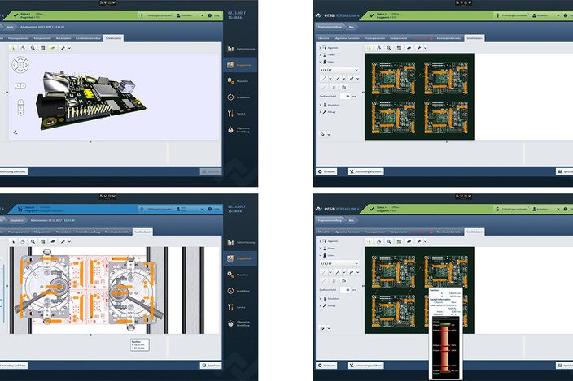Screen dimensions: 573x381
Task: Select the point solder tool in top-right window
Action: point(323,78)
